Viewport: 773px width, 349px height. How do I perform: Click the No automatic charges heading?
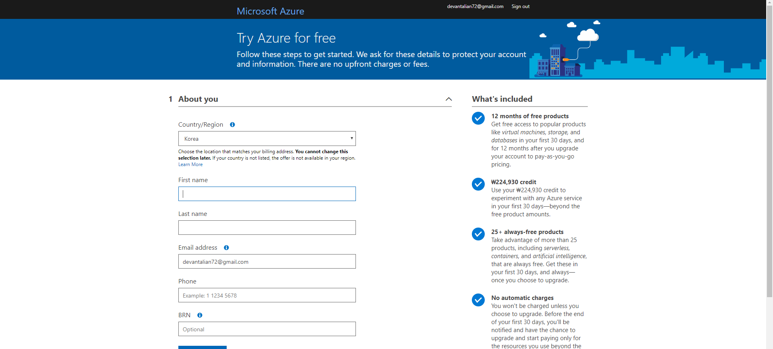pyautogui.click(x=522, y=298)
